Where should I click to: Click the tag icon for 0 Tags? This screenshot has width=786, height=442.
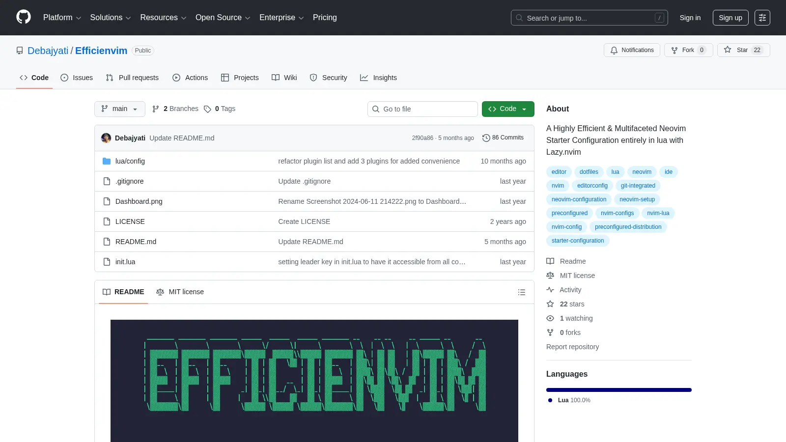207,109
